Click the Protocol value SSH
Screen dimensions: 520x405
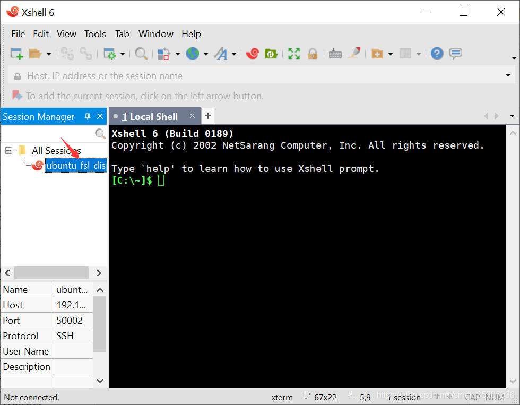tap(65, 335)
